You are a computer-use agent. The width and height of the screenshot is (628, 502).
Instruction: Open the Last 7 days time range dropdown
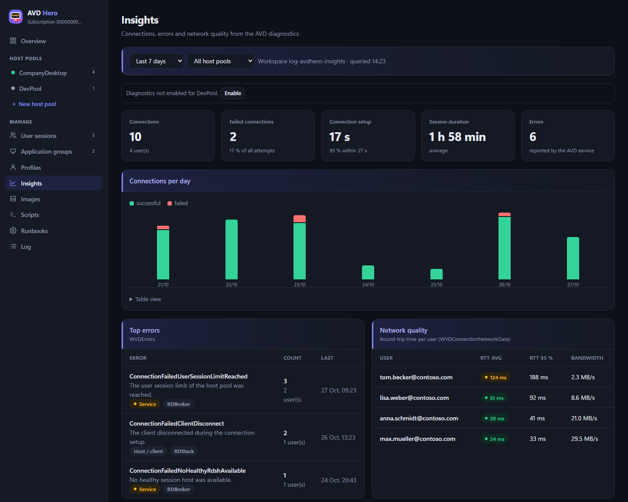point(157,61)
